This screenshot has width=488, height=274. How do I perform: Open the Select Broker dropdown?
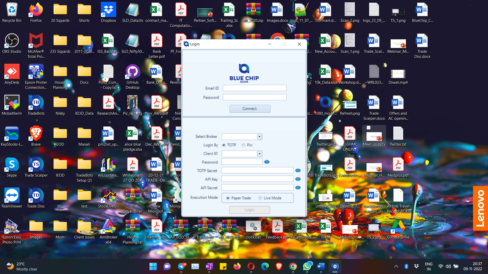(259, 137)
